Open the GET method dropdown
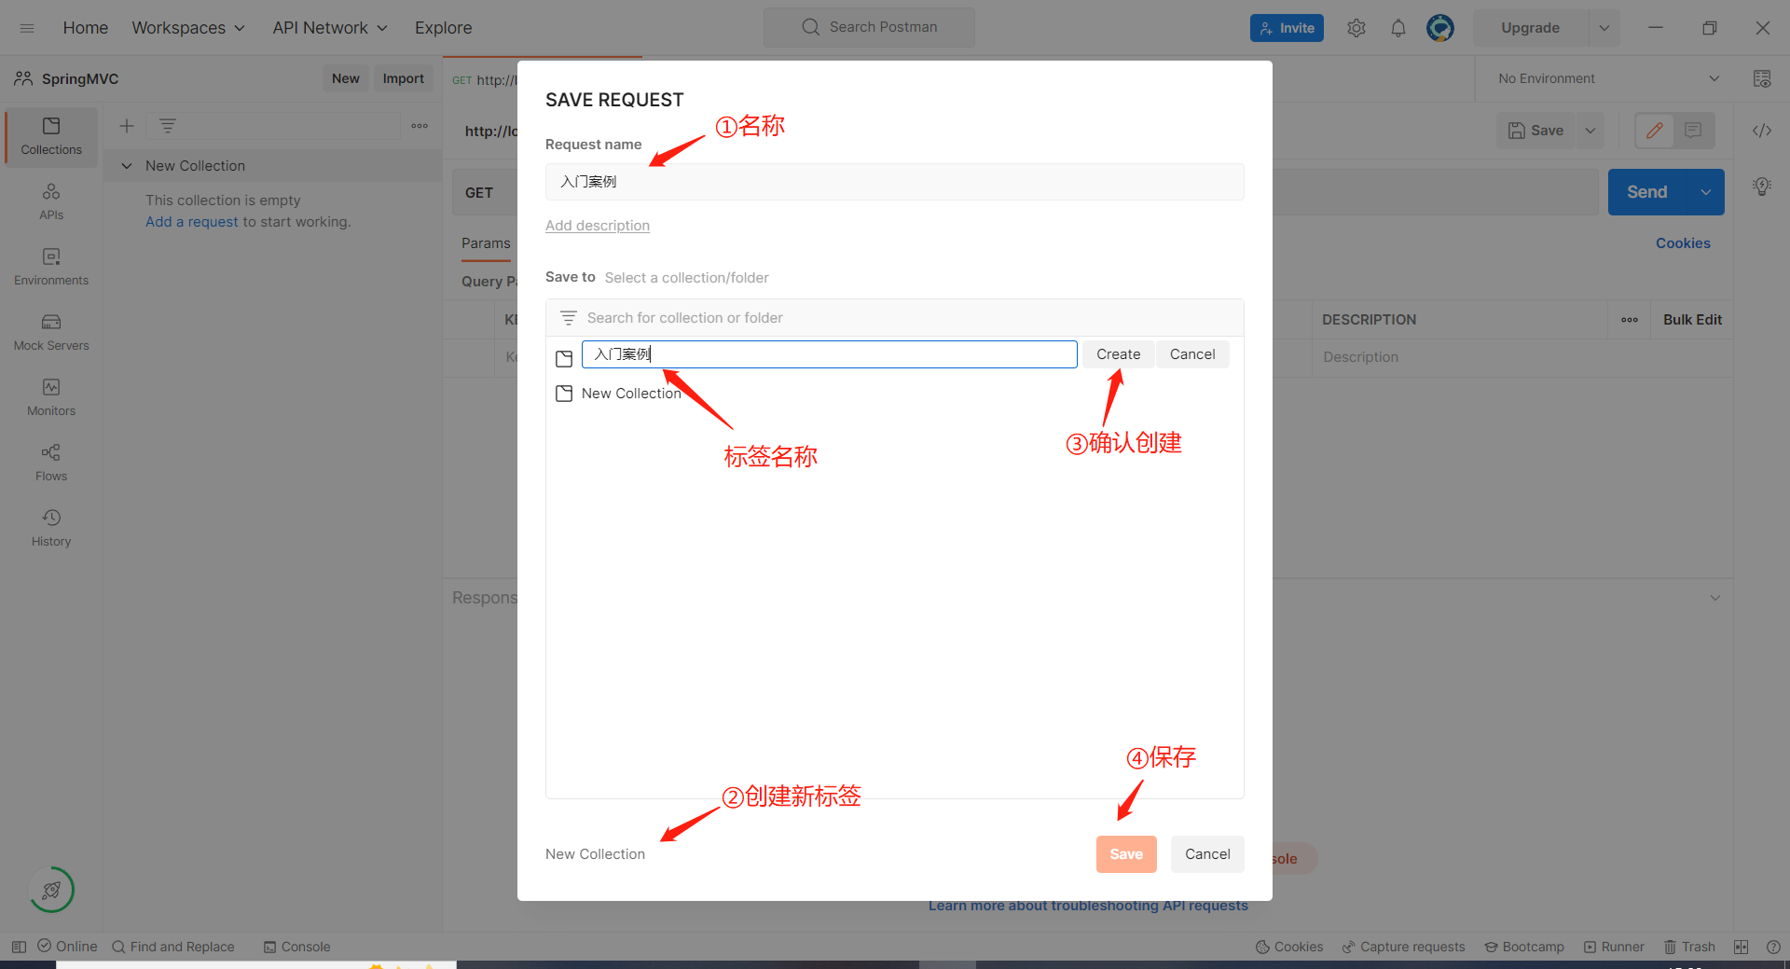 pos(485,192)
